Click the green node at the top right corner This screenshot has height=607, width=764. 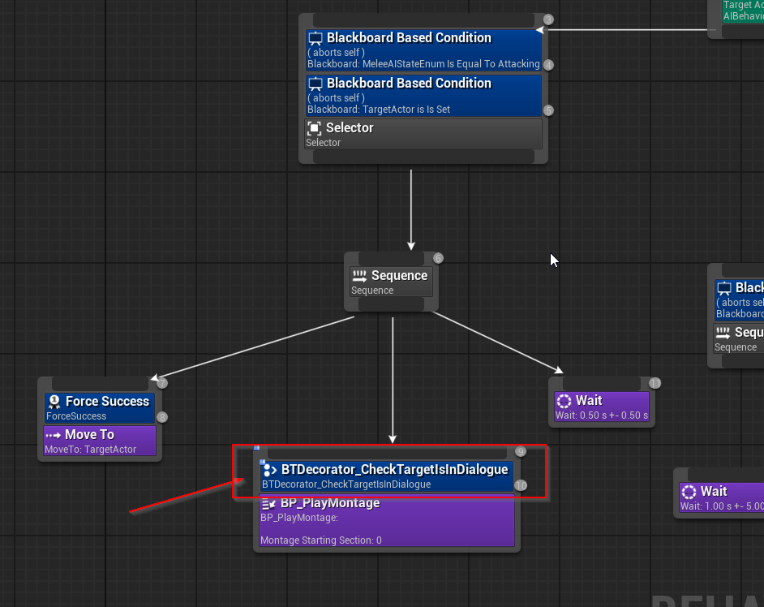(x=742, y=11)
